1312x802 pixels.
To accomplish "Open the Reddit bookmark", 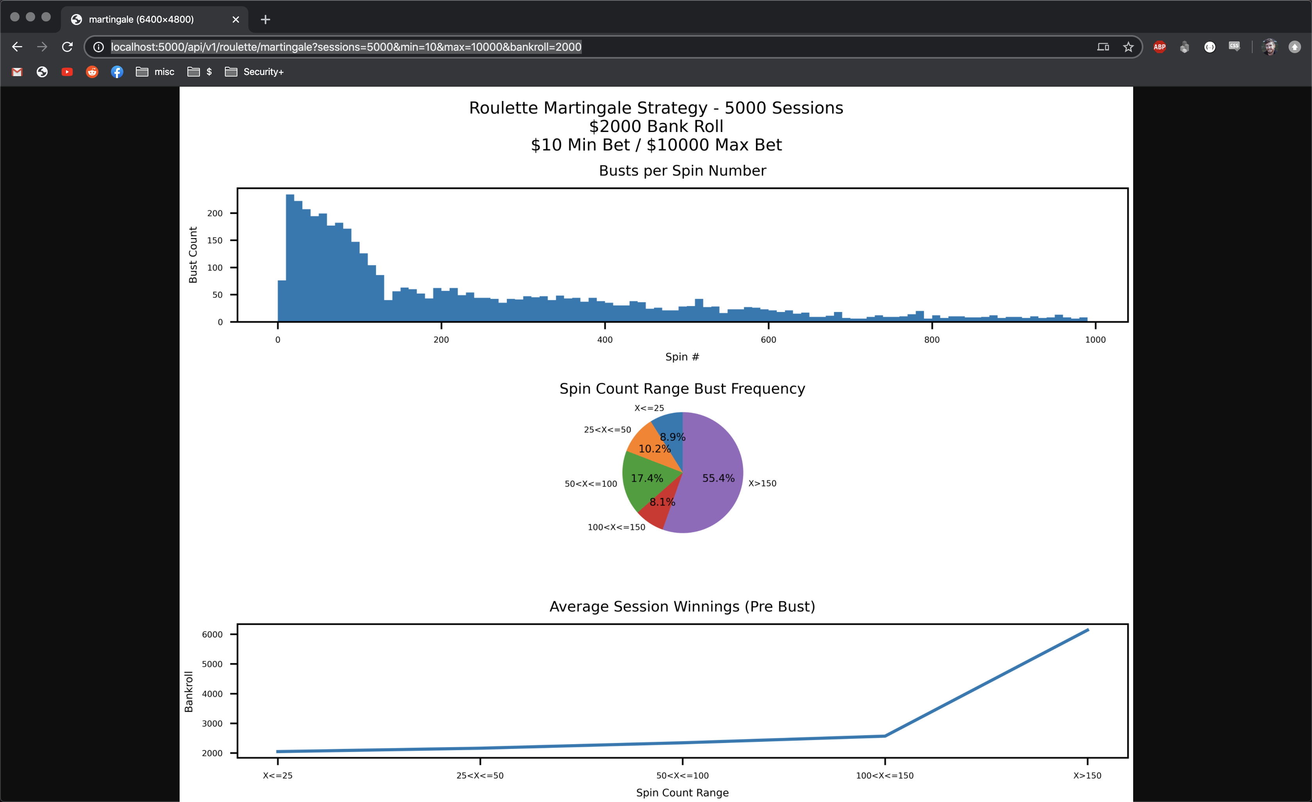I will coord(92,72).
